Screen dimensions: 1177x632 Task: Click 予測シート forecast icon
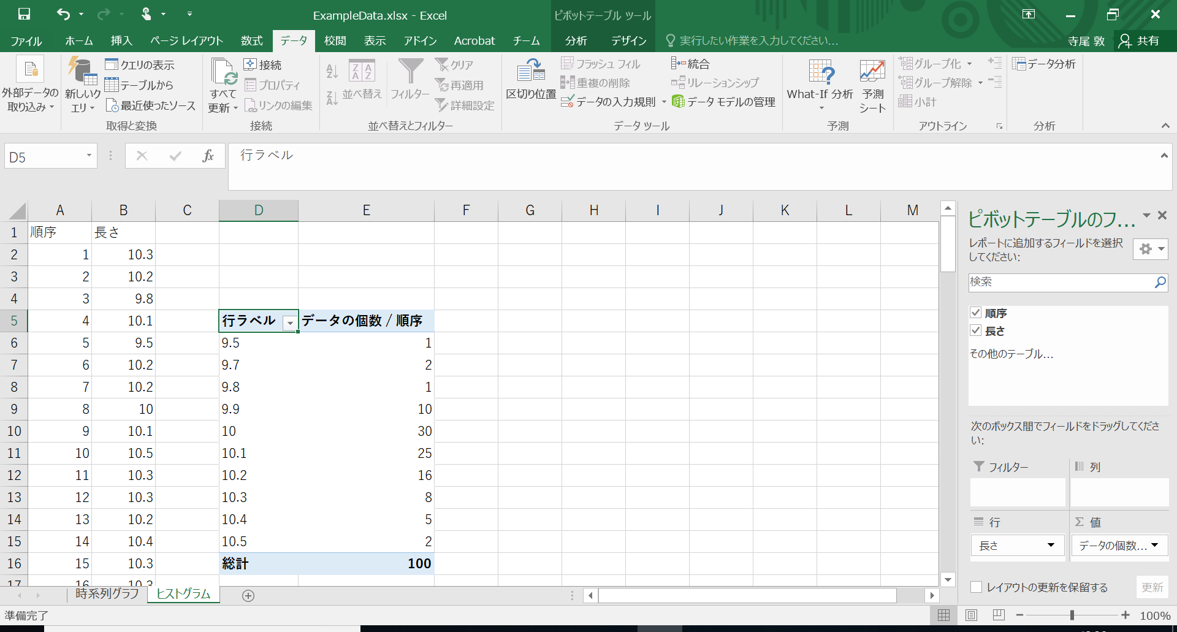(872, 72)
